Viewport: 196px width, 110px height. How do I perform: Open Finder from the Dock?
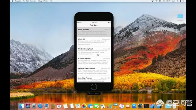(22, 106)
